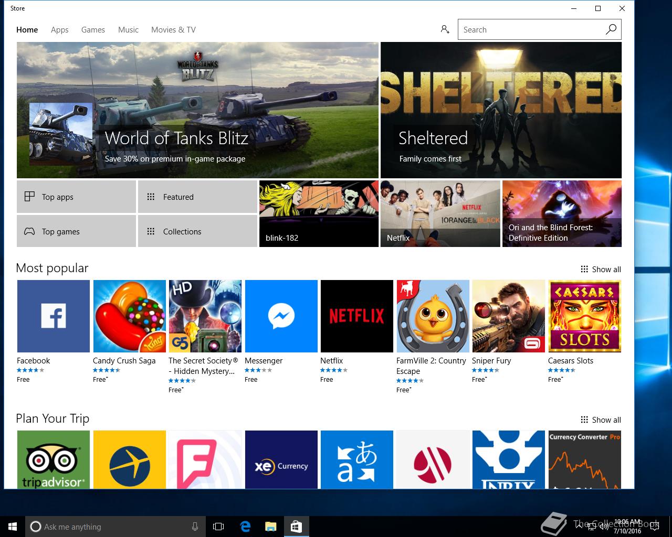Show all Plan Your Trip apps
This screenshot has height=537, width=672.
[601, 420]
